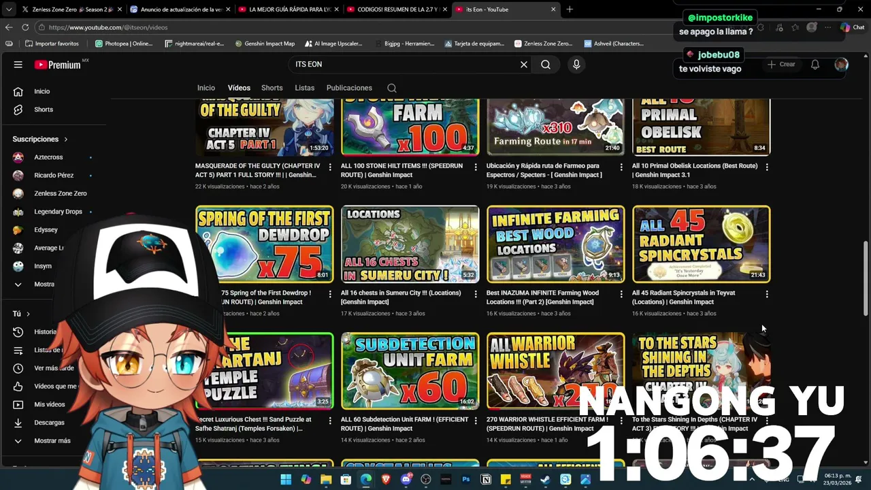This screenshot has height=490, width=871.
Task: Switch to the Shorts channel tab
Action: 272,88
